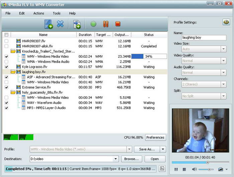Viewport: 234px width, 177px height.
Task: Click the app icon in the title bar
Action: (x=4, y=5)
